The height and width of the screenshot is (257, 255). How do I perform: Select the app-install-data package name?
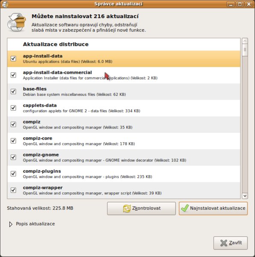(43, 56)
